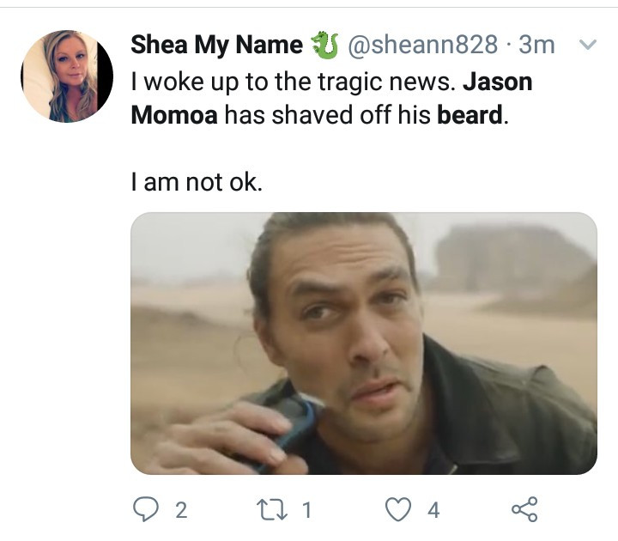Click the reply count number 2
The width and height of the screenshot is (618, 541).
coord(180,510)
